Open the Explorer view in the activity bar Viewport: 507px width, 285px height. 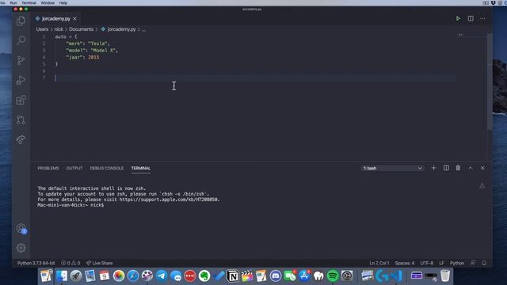click(21, 21)
